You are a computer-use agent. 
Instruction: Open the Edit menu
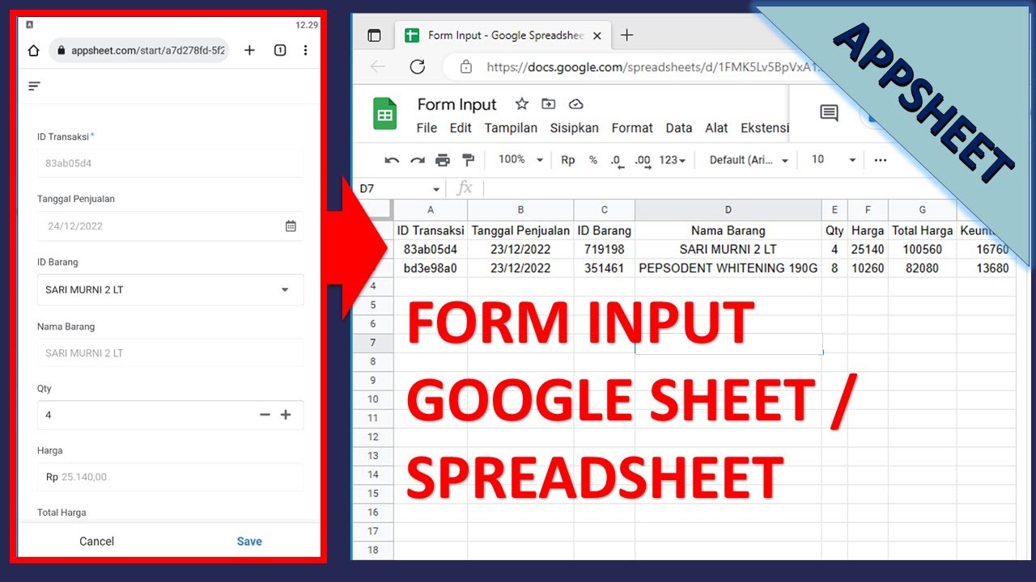[461, 128]
